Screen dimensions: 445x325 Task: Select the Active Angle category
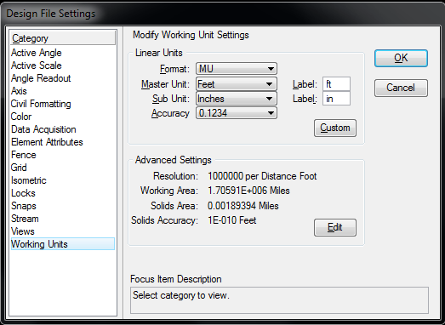(x=63, y=53)
